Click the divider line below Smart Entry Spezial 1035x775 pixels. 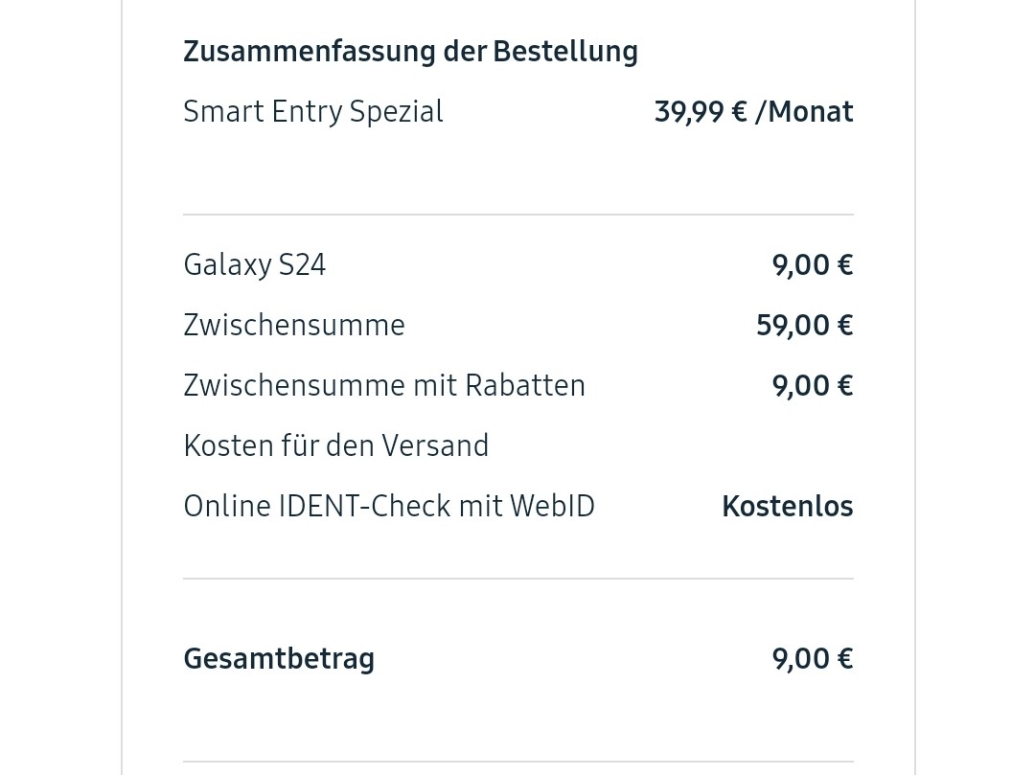click(x=518, y=215)
